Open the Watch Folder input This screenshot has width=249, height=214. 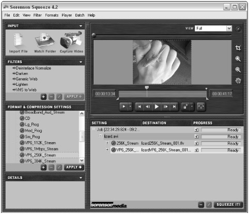[x=44, y=41]
